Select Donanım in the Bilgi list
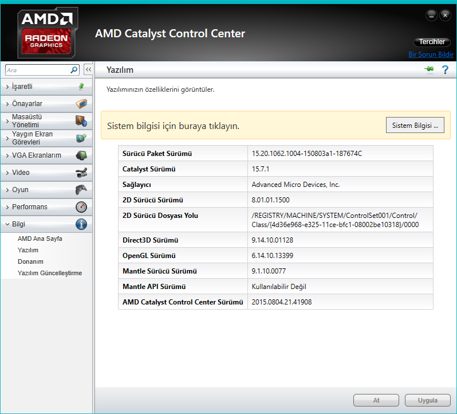Screen dimensions: 457x414 [x=30, y=261]
